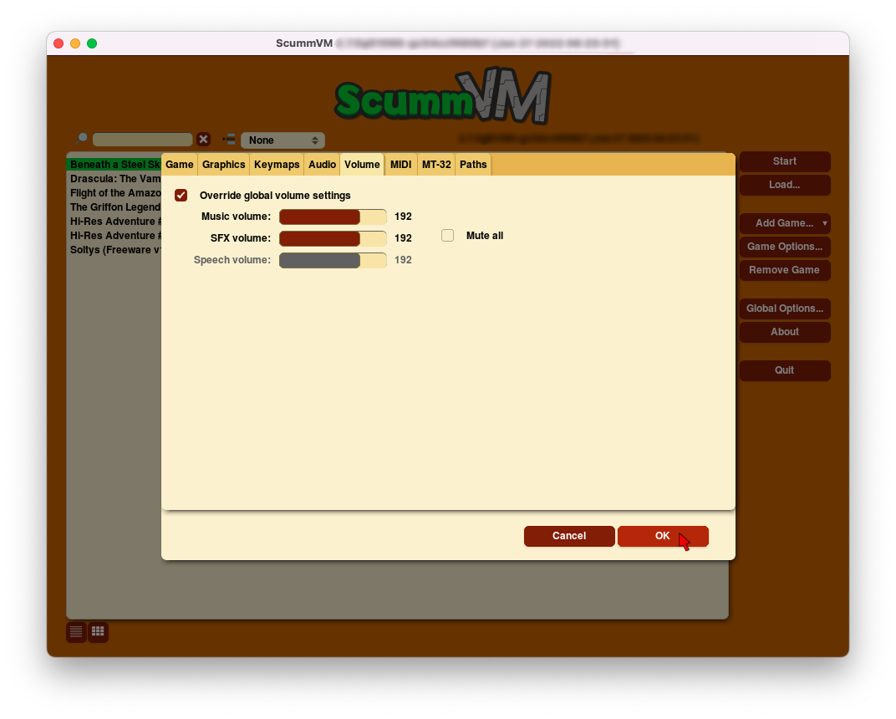Go to the Paths tab
The height and width of the screenshot is (719, 896).
pos(473,165)
